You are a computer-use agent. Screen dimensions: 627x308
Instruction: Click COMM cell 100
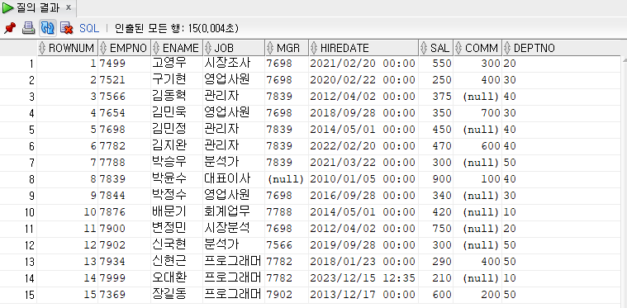pos(477,179)
